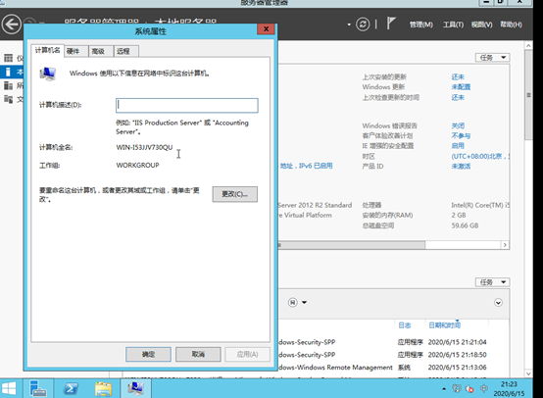Click the 确定 button
The image size is (543, 398).
tap(148, 354)
